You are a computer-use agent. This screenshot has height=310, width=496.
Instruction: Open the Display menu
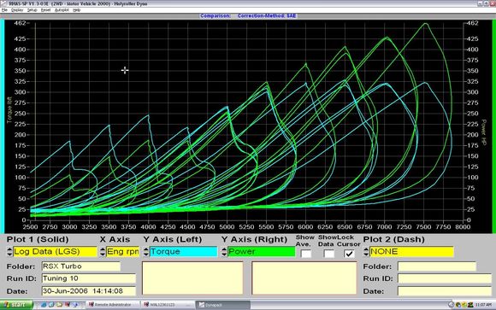pyautogui.click(x=17, y=10)
